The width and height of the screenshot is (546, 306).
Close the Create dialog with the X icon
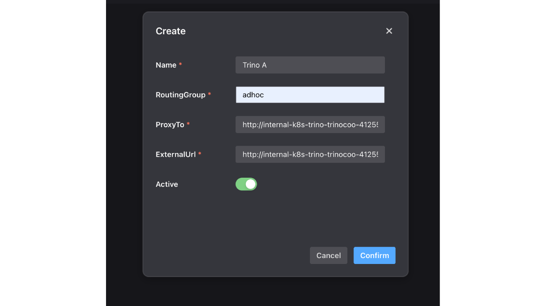tap(389, 31)
